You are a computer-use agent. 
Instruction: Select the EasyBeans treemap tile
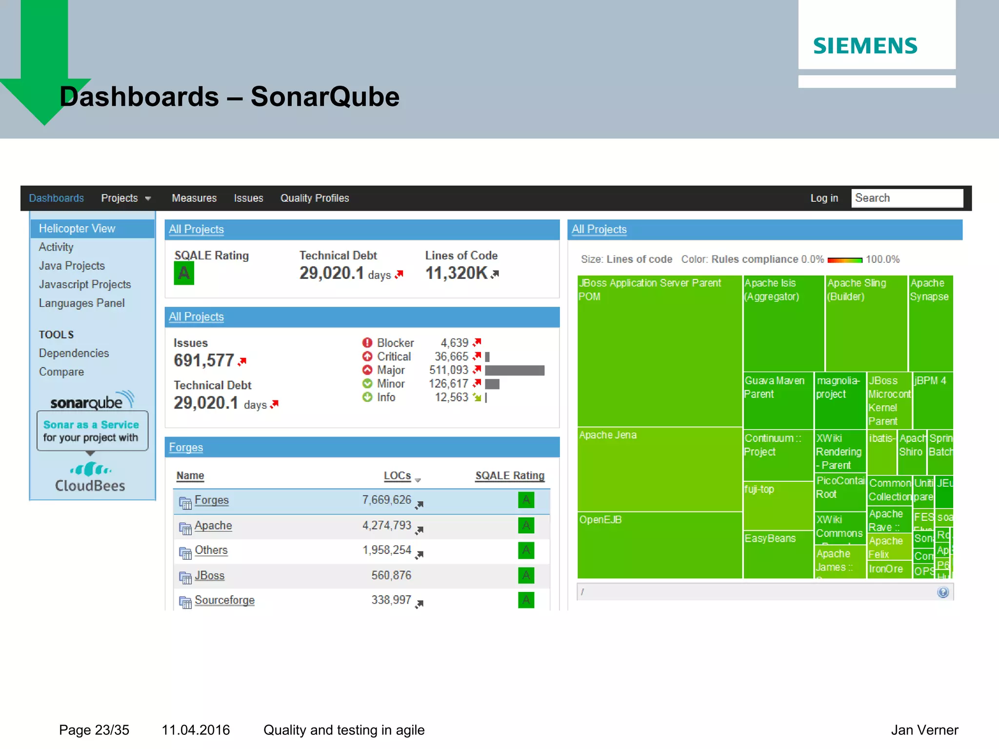tap(778, 554)
